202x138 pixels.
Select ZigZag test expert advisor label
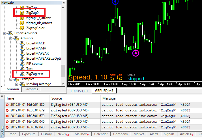(35, 74)
